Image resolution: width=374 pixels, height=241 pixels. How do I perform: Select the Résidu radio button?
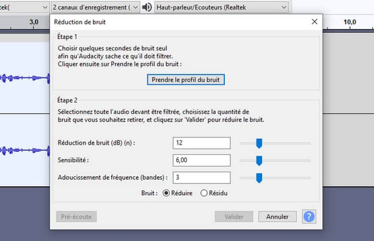pyautogui.click(x=204, y=193)
